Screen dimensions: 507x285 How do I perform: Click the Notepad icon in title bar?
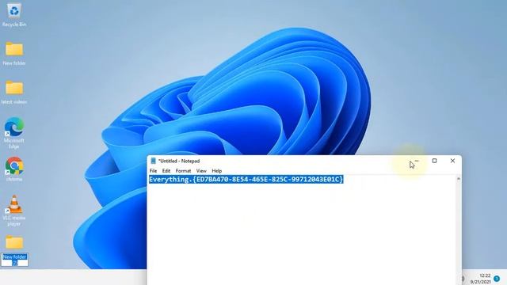pos(153,161)
